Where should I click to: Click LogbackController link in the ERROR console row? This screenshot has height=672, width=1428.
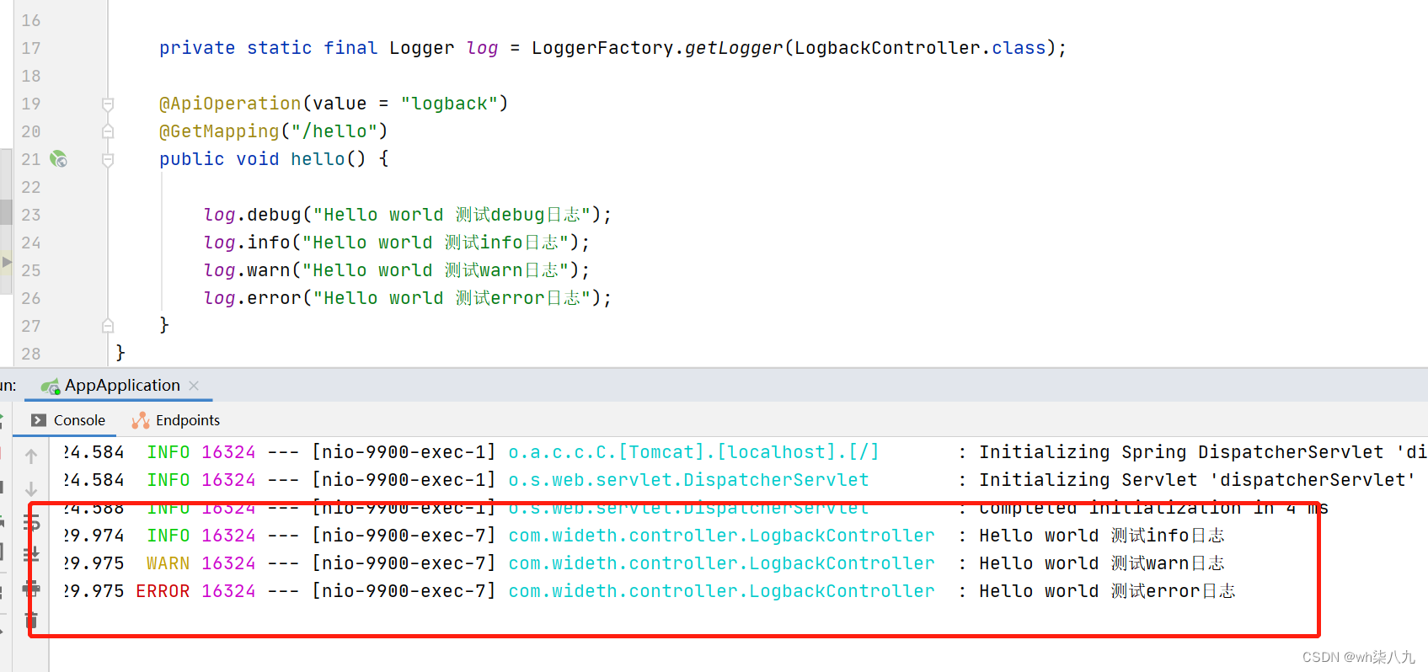coord(721,591)
